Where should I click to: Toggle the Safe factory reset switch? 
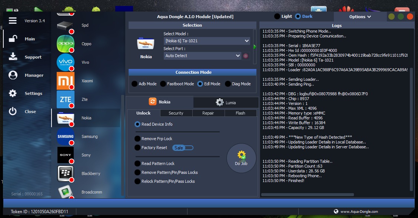tap(183, 148)
